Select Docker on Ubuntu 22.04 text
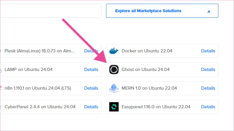234x131 pixels. (147, 51)
